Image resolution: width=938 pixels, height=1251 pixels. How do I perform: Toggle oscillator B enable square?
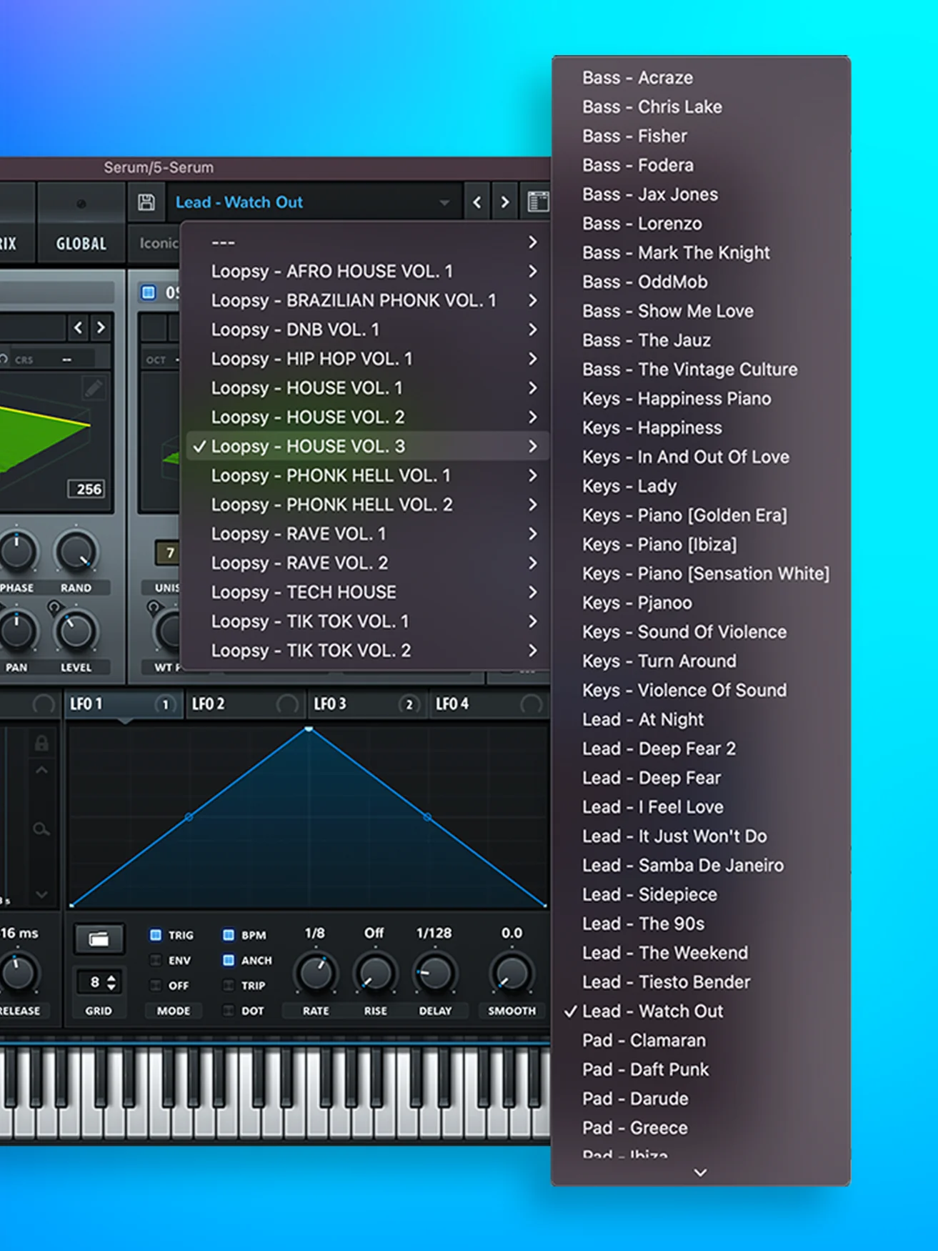click(148, 292)
